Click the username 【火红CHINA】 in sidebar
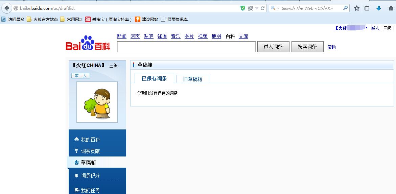396x194 pixels. tap(88, 66)
